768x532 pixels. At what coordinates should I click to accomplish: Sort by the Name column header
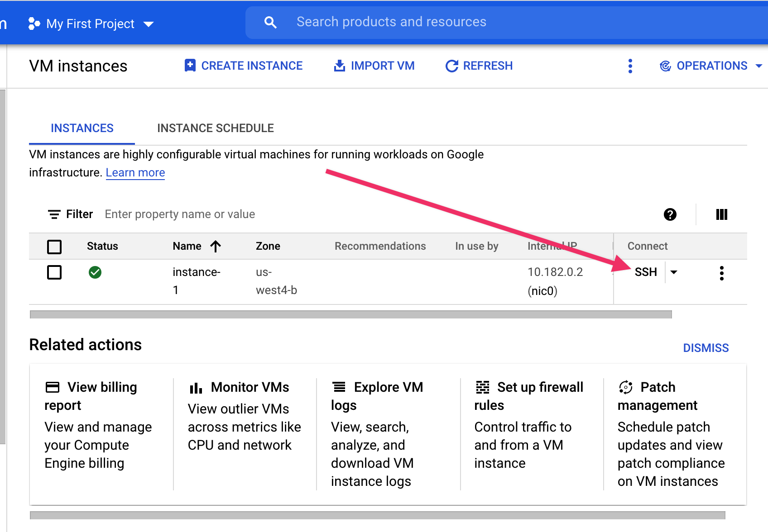point(187,246)
